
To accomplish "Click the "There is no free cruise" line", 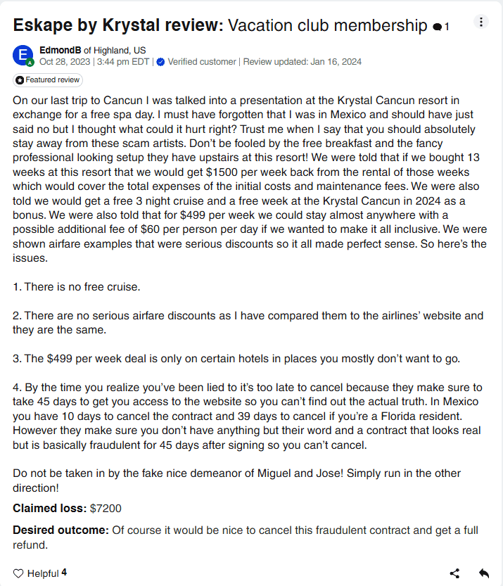I will click(77, 287).
